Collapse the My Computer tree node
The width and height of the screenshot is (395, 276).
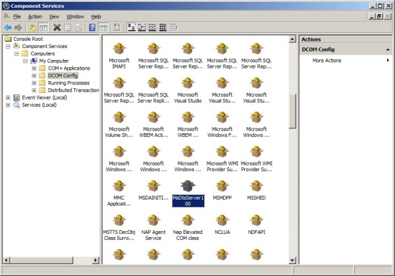(25, 61)
